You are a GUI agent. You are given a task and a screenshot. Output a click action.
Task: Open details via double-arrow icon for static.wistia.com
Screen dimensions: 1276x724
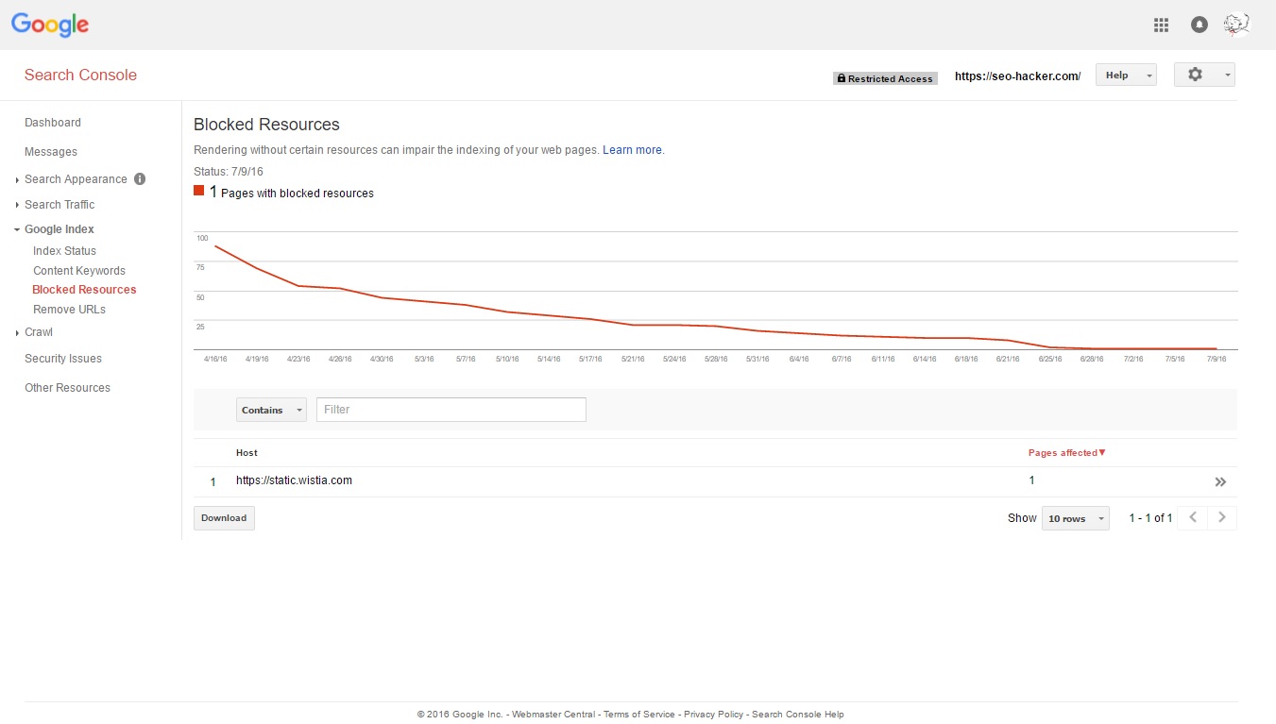1220,482
